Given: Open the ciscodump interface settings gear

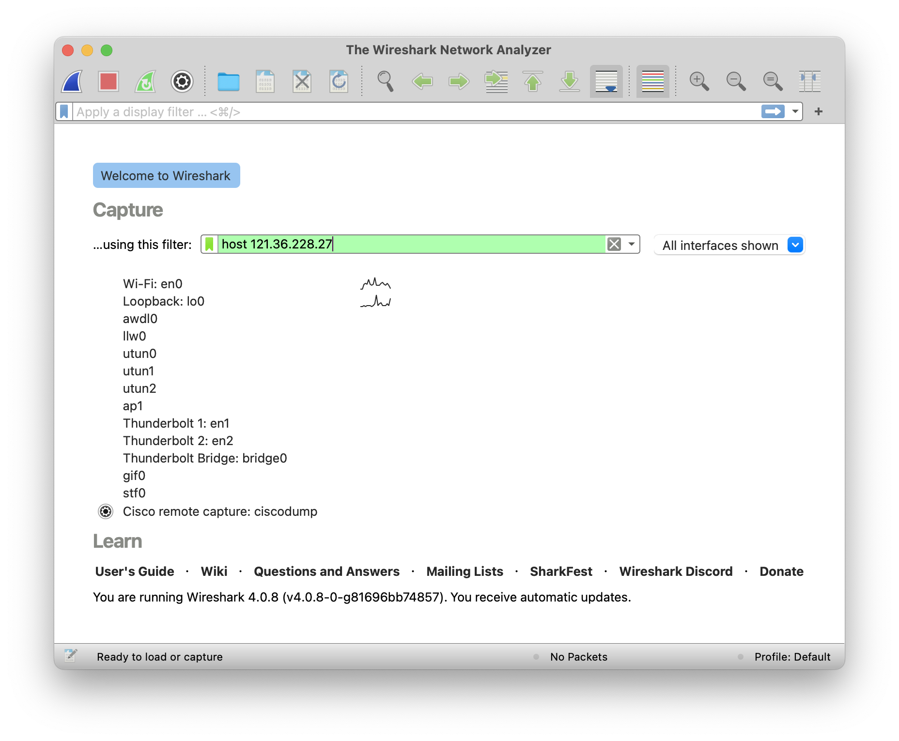Looking at the screenshot, I should (106, 511).
